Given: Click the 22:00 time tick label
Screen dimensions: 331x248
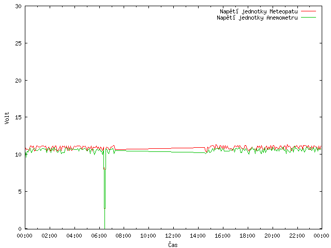Looking at the screenshot, I should (297, 236).
